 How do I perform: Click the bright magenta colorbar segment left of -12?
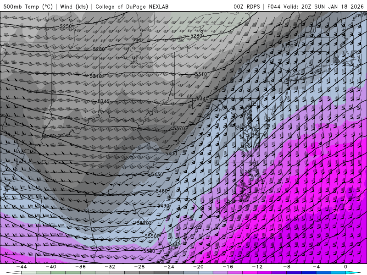pos(250,273)
